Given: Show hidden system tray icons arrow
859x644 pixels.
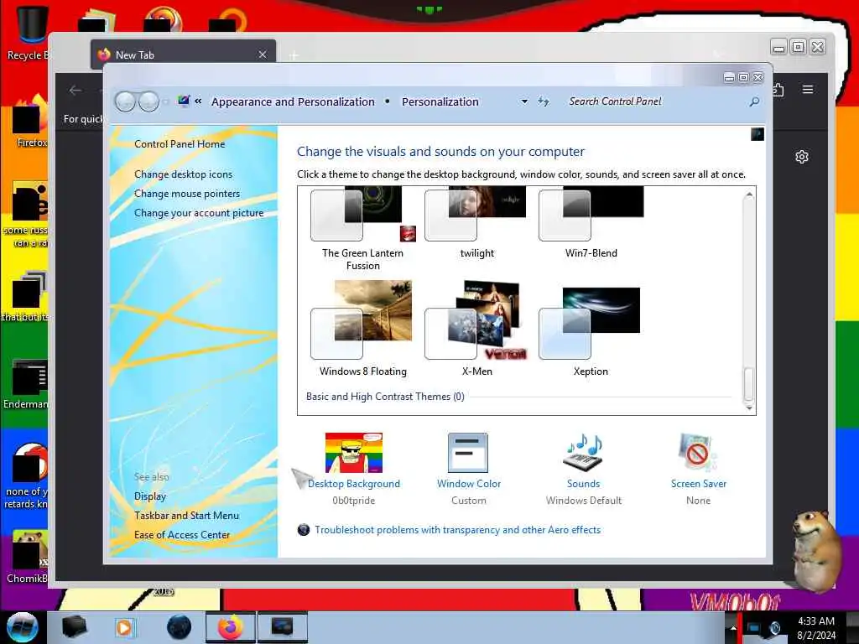Looking at the screenshot, I should click(x=733, y=627).
